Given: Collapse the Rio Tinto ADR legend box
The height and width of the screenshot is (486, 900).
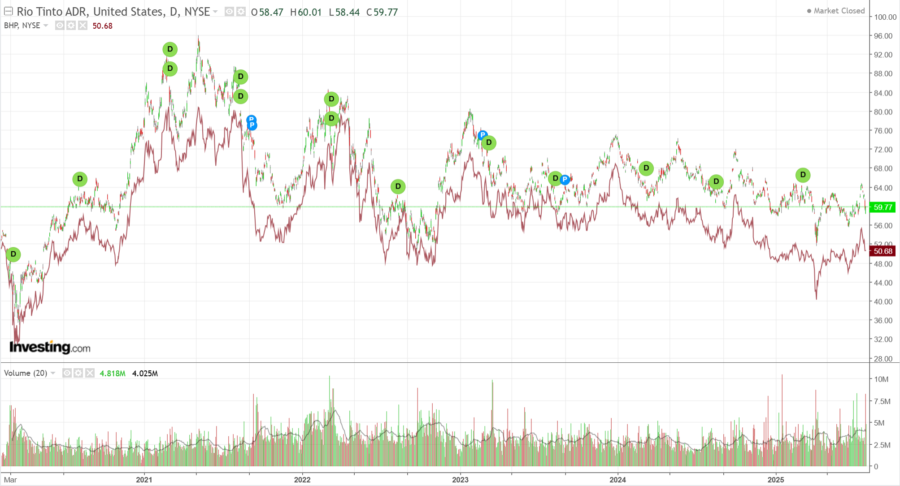Looking at the screenshot, I should point(8,11).
